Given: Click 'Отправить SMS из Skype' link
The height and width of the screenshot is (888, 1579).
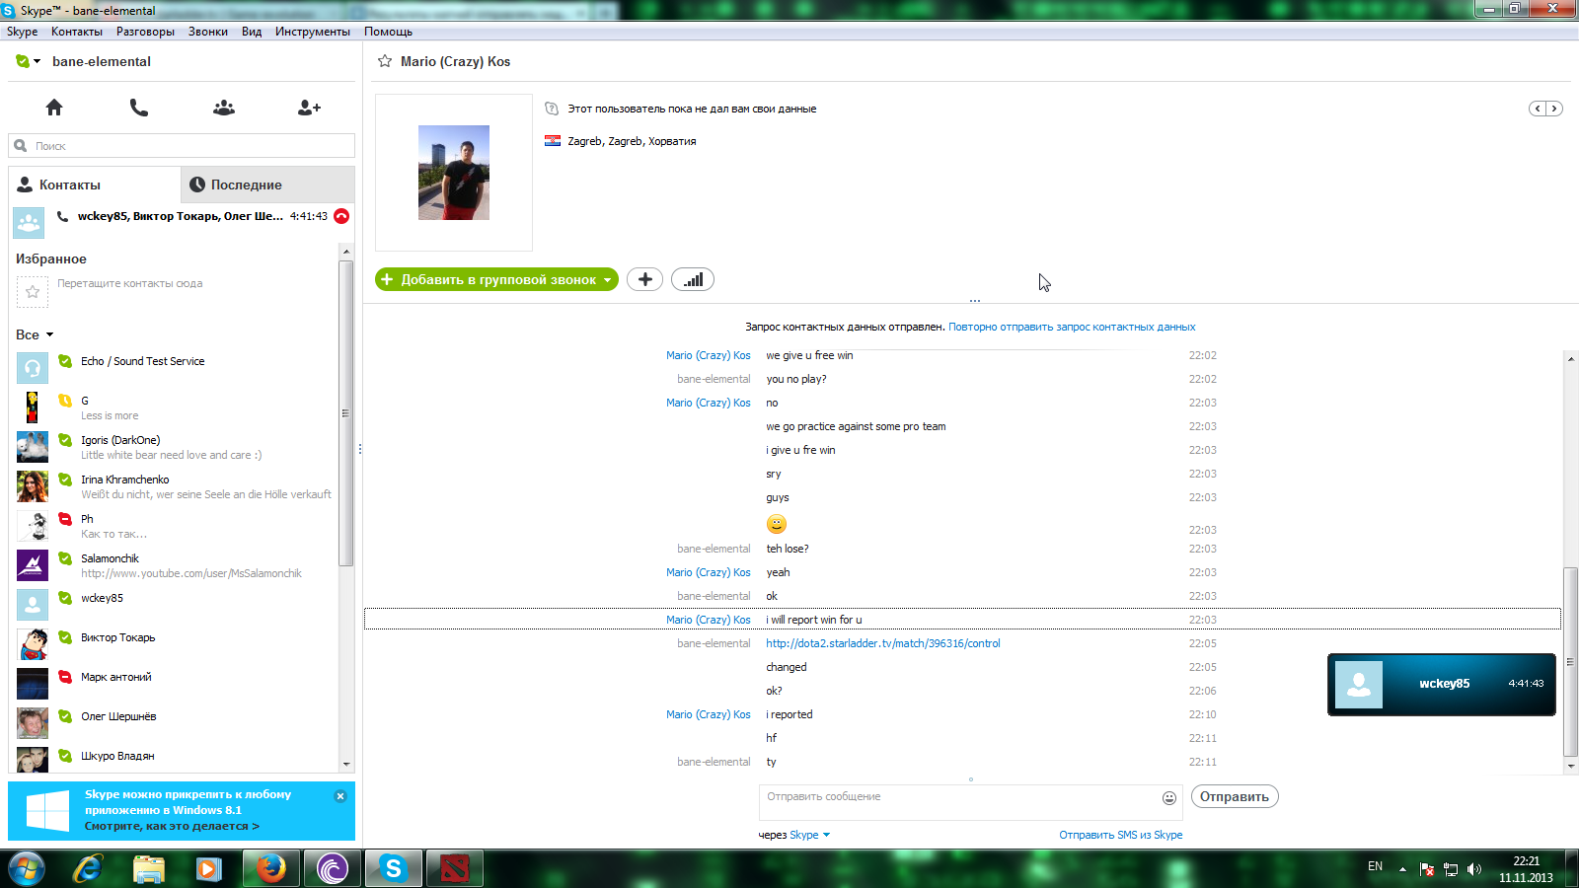Looking at the screenshot, I should [1121, 835].
